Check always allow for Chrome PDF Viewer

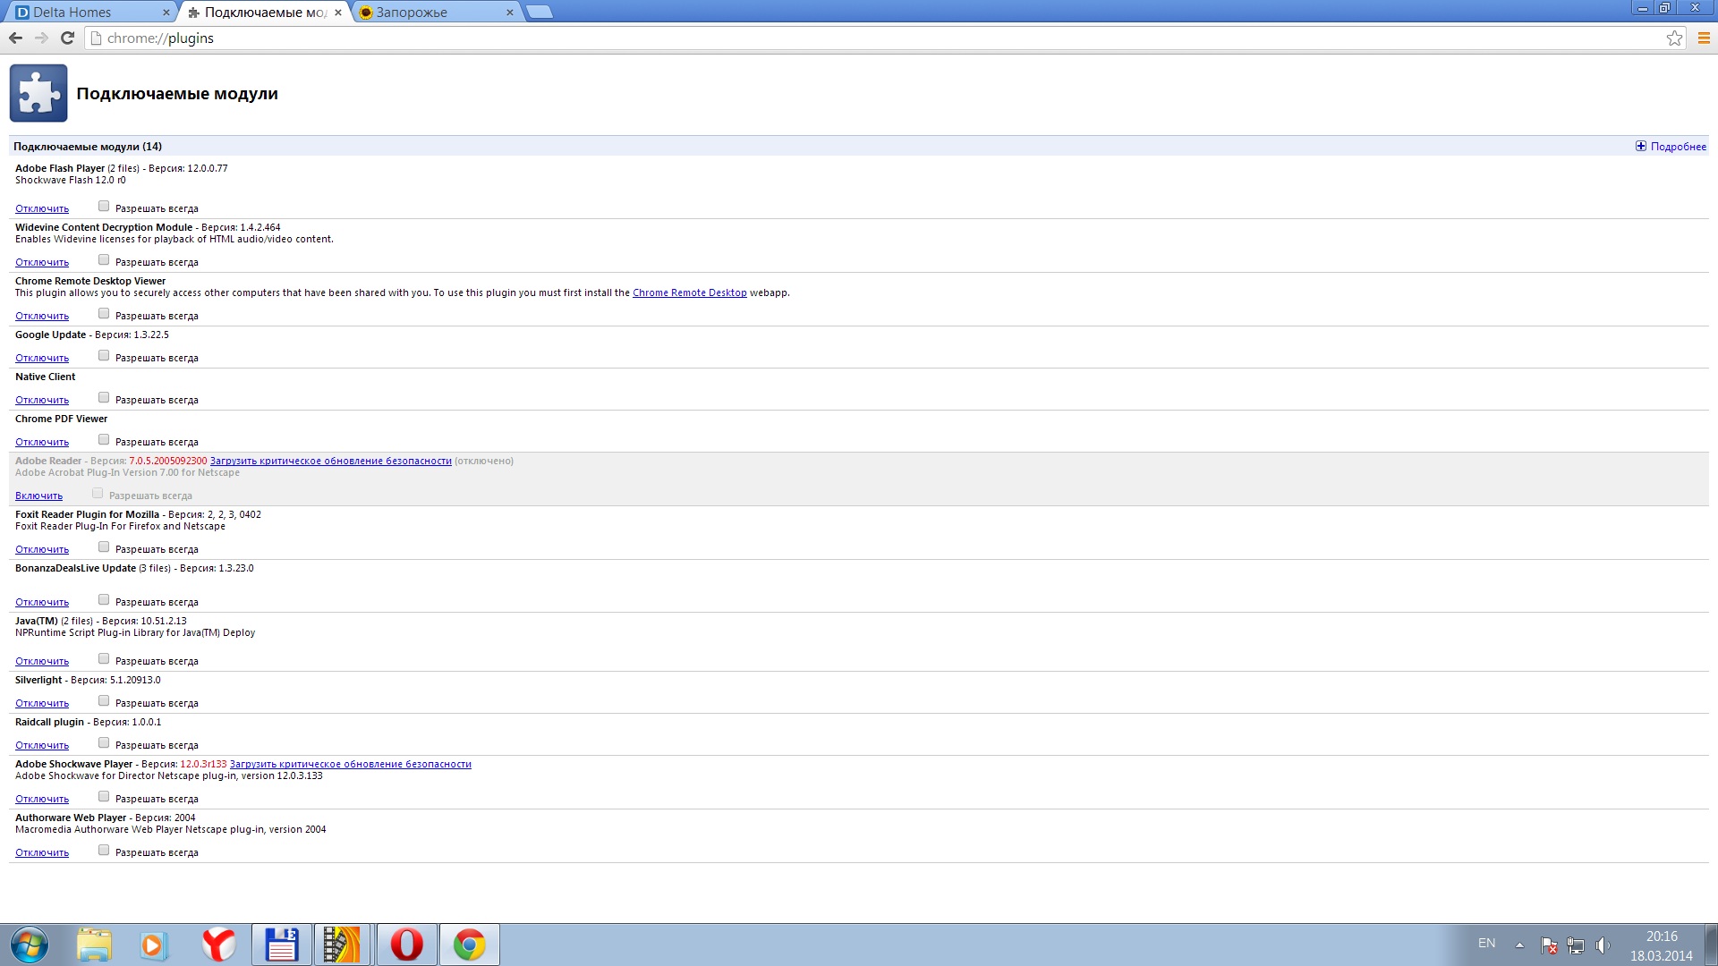point(104,440)
